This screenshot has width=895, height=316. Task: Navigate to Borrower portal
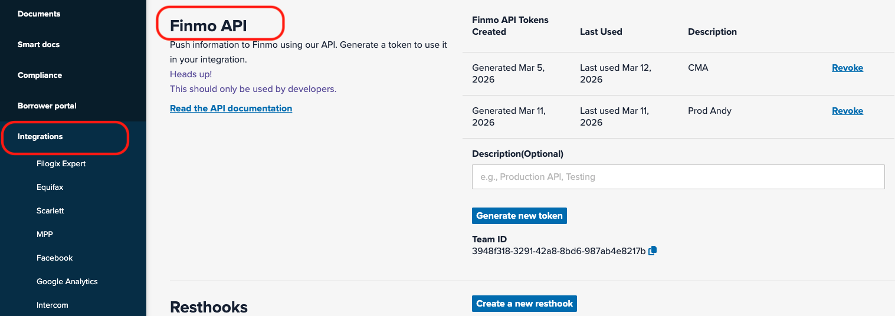(47, 106)
